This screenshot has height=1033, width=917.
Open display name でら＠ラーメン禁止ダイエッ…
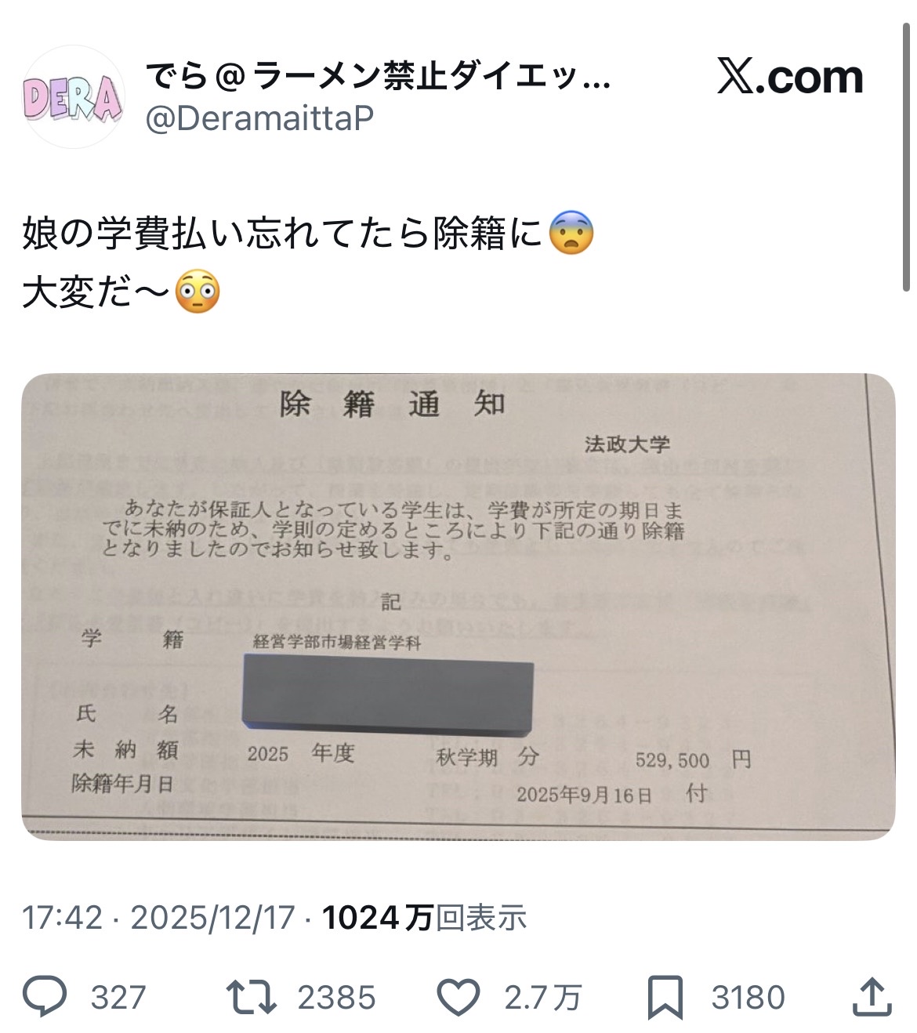(378, 76)
